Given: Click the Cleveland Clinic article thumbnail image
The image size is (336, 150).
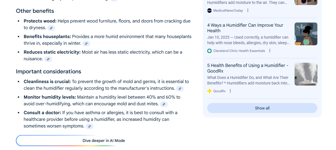Looking at the screenshot, I should pos(306,34).
